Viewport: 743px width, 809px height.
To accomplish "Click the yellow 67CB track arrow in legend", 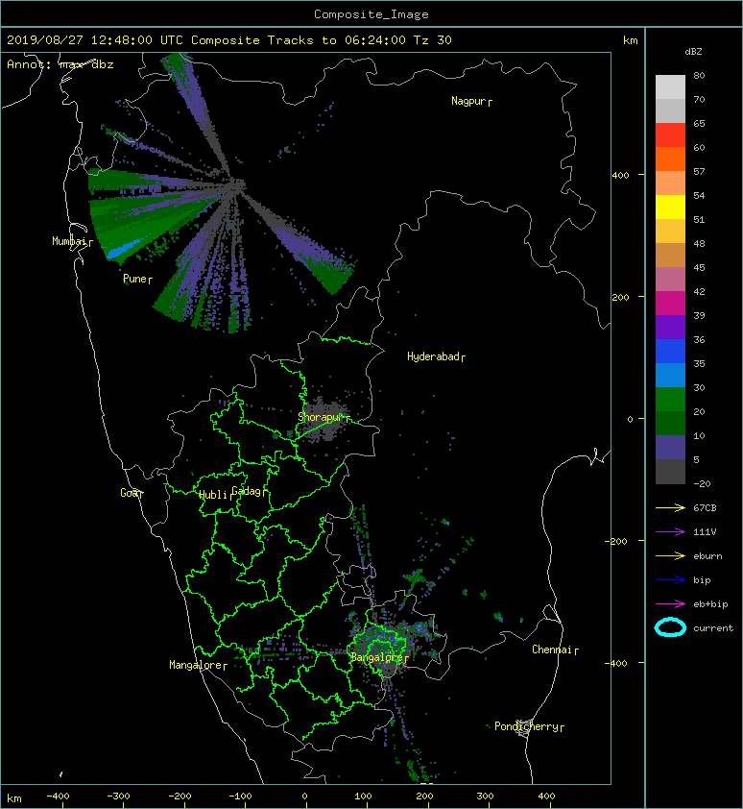I will [x=670, y=508].
